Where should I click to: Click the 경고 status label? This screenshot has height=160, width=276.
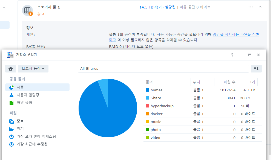[x=41, y=14]
